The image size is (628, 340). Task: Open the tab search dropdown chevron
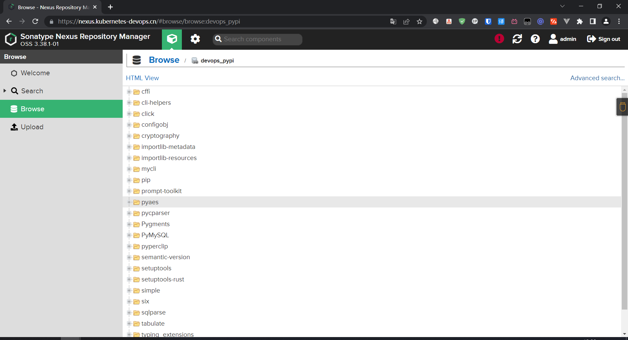tap(562, 6)
